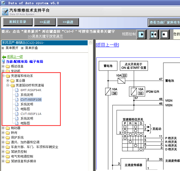Expand the 发动机 folder
The height and width of the screenshot is (171, 180).
(x=3, y=71)
